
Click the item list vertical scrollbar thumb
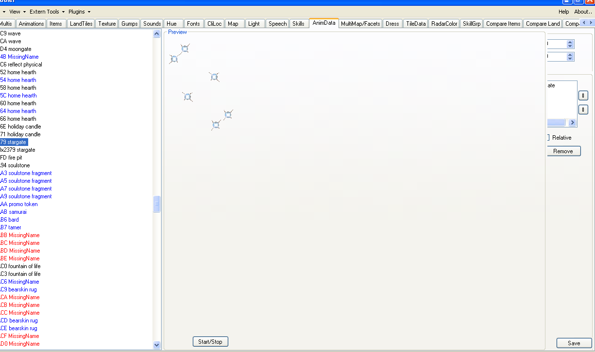pyautogui.click(x=156, y=204)
